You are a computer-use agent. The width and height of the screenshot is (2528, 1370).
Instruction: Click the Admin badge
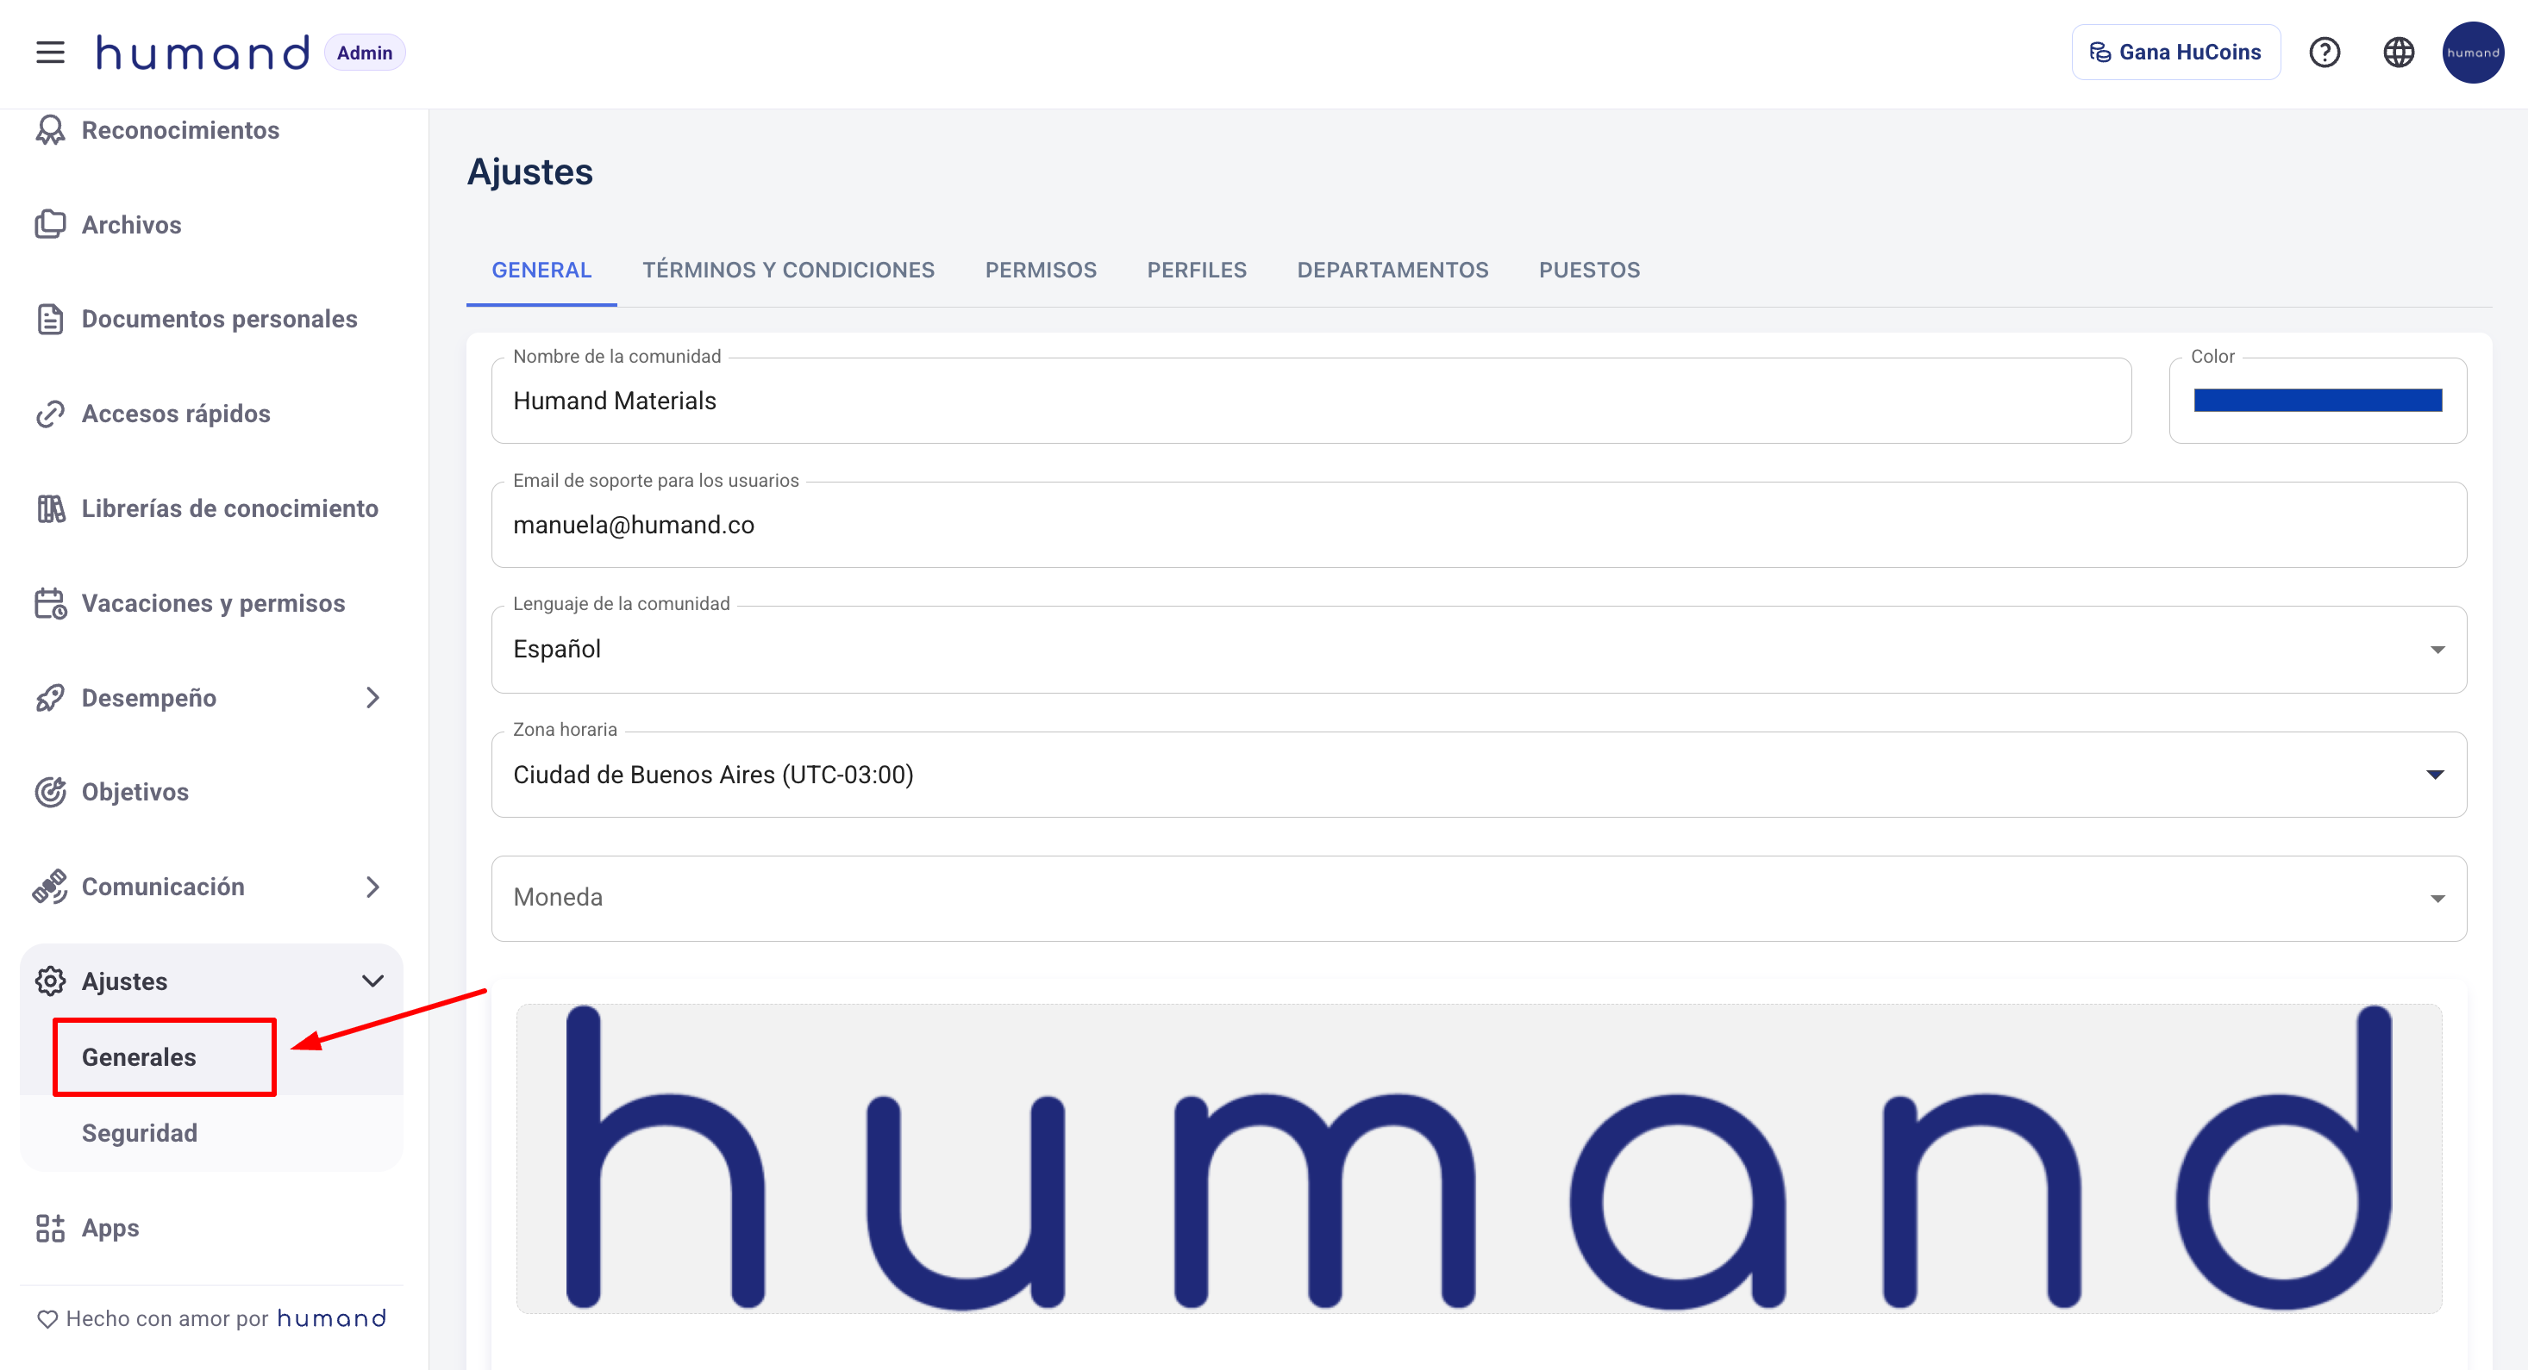pos(364,52)
